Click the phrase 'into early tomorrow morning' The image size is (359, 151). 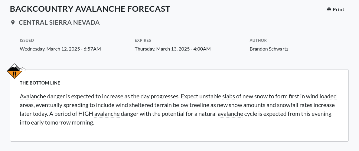[57, 123]
